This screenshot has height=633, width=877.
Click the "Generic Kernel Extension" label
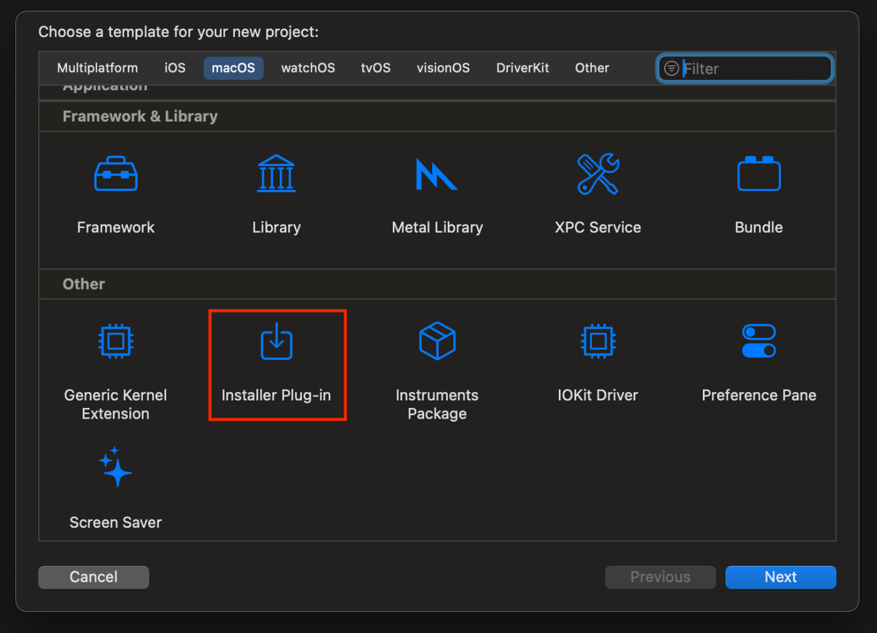click(x=116, y=404)
